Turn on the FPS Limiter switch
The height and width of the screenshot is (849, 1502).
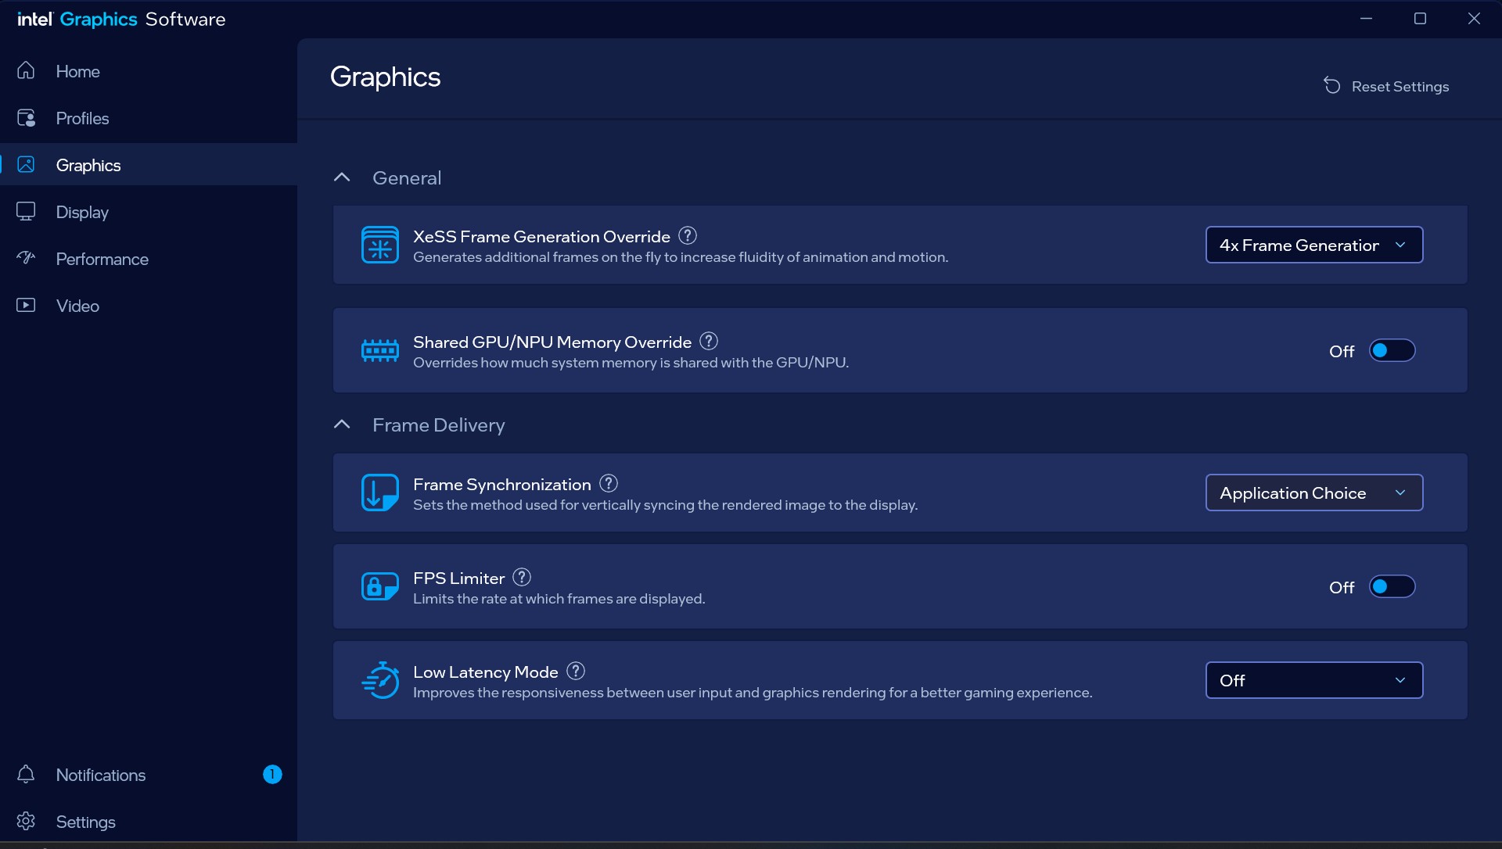[1392, 586]
